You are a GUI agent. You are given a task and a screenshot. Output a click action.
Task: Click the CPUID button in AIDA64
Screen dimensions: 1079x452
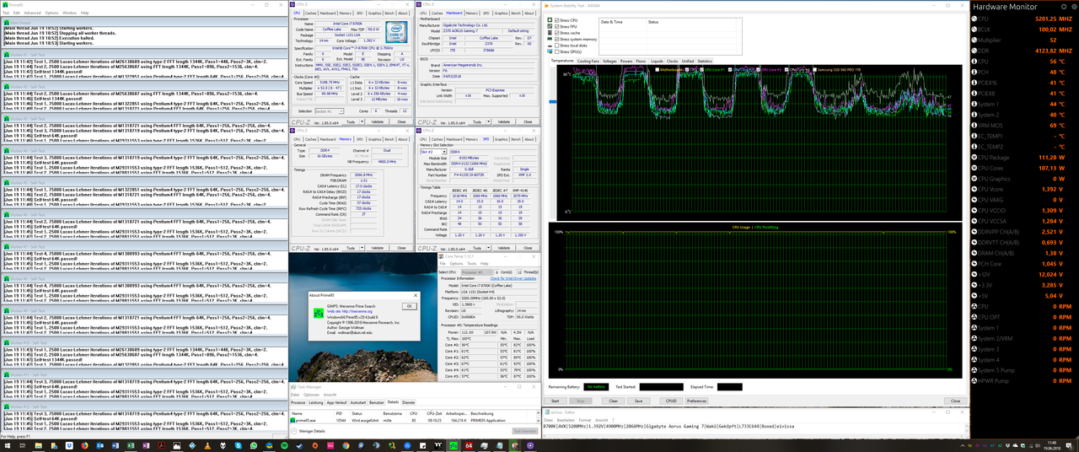tap(671, 401)
